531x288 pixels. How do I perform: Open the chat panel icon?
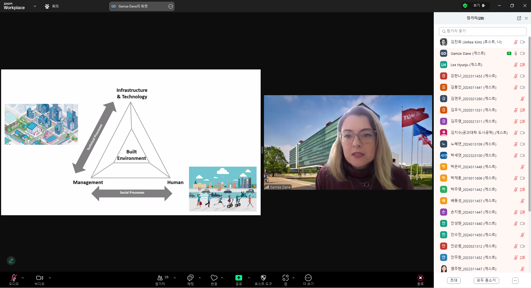point(190,278)
